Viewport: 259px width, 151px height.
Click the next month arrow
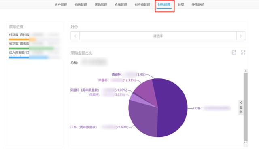click(241, 36)
